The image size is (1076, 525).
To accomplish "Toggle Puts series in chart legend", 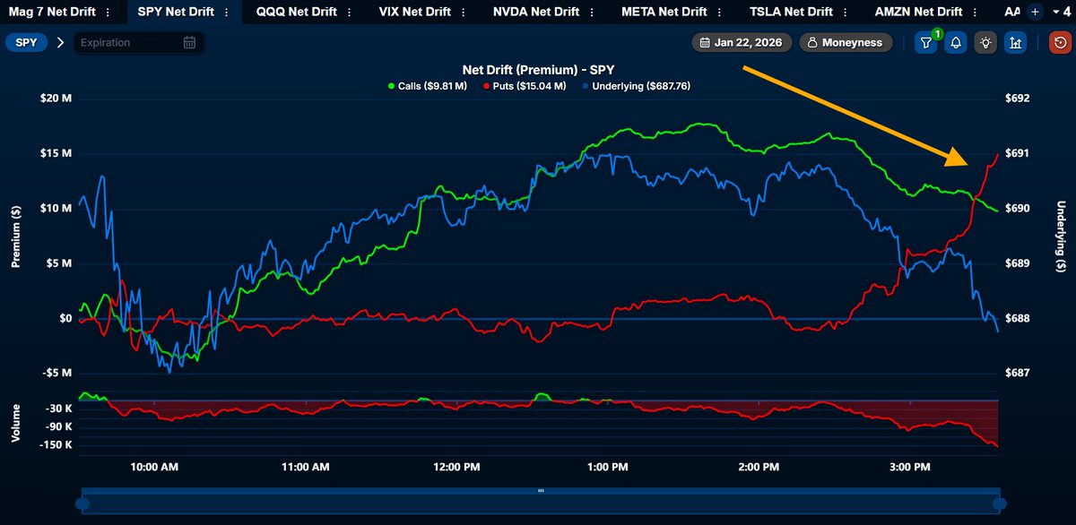I will tap(525, 86).
